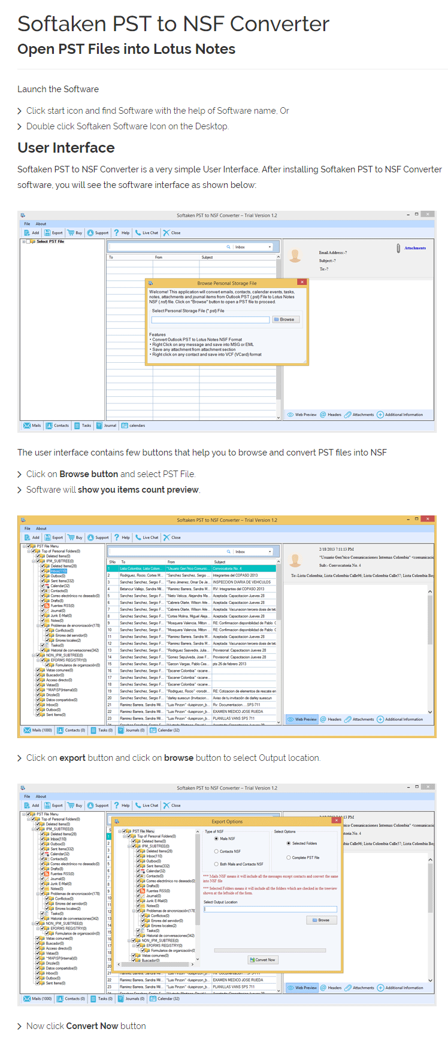Select Complete PST File radio option

(x=289, y=857)
